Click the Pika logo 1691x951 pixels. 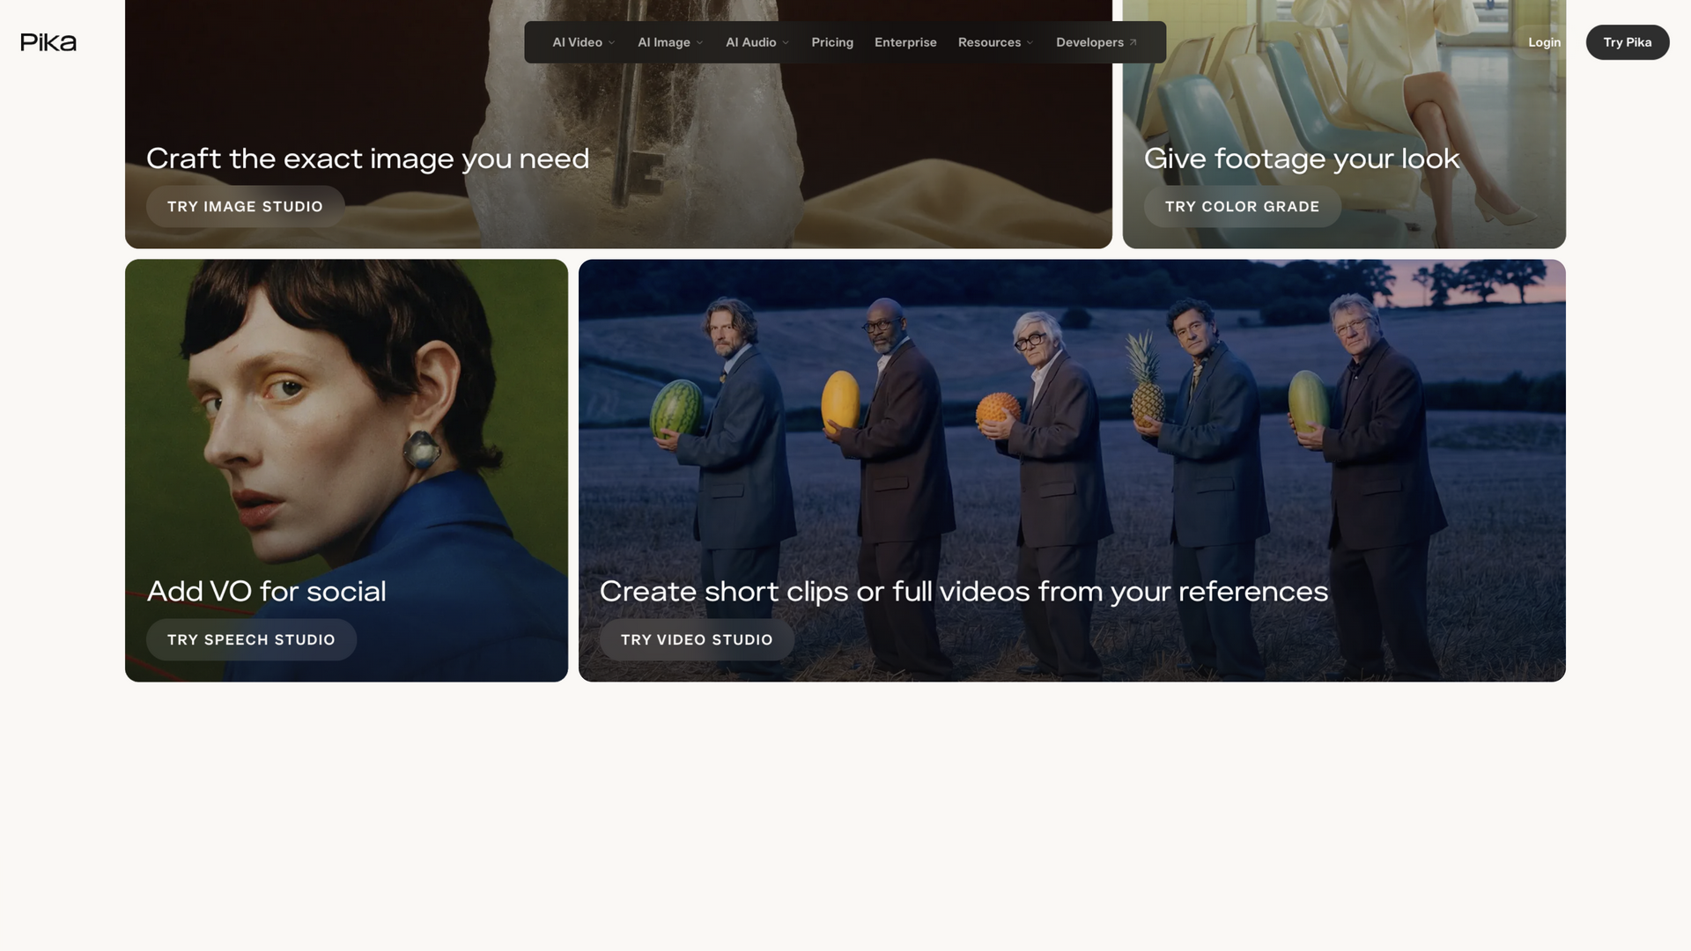click(48, 42)
